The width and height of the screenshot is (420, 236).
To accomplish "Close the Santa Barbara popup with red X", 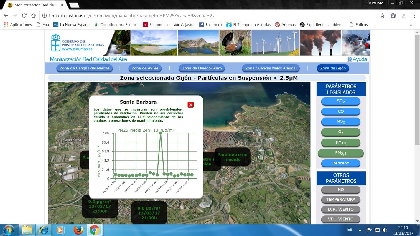I will pyautogui.click(x=191, y=105).
